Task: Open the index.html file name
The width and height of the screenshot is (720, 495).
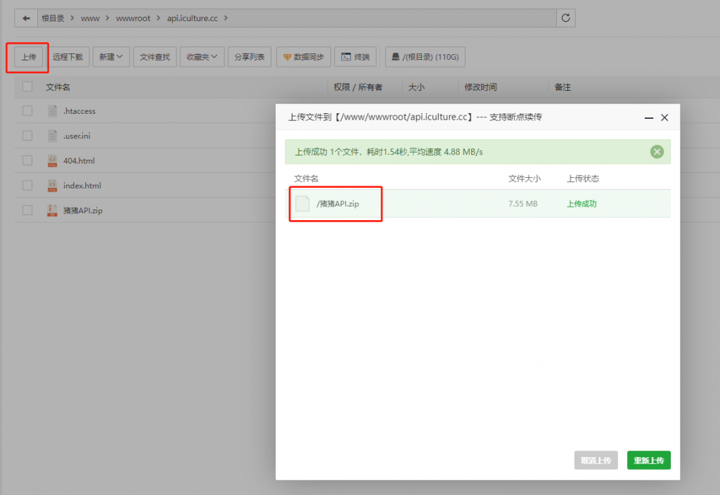Action: tap(82, 186)
